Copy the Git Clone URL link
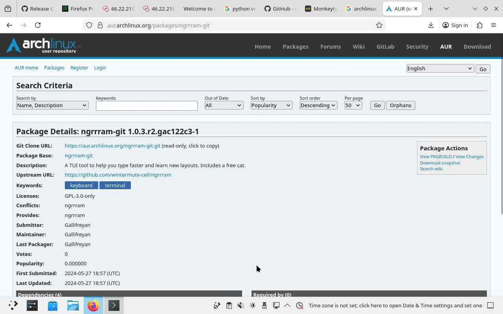The width and height of the screenshot is (503, 314). point(112,146)
